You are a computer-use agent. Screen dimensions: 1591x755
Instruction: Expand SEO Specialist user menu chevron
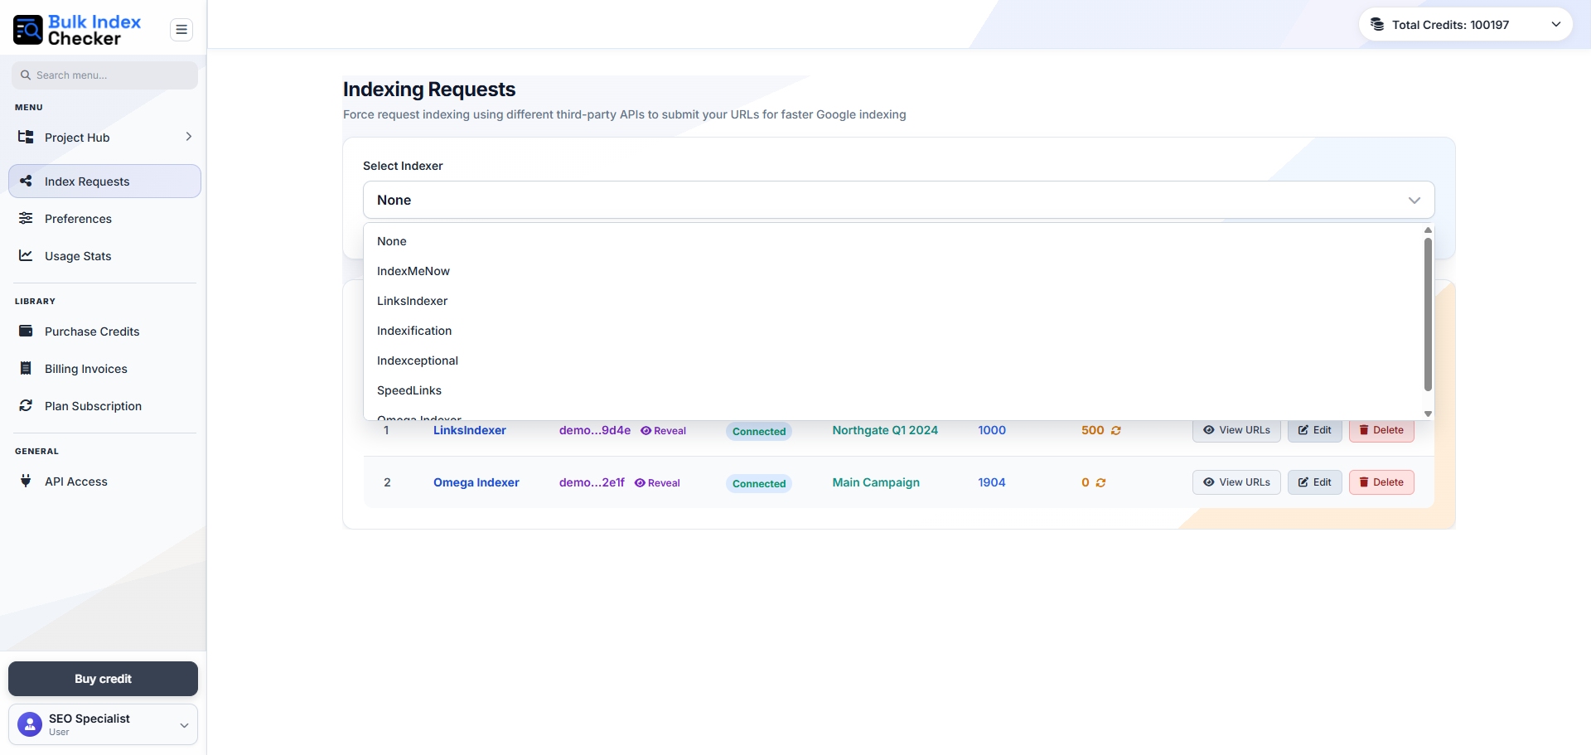coord(184,725)
